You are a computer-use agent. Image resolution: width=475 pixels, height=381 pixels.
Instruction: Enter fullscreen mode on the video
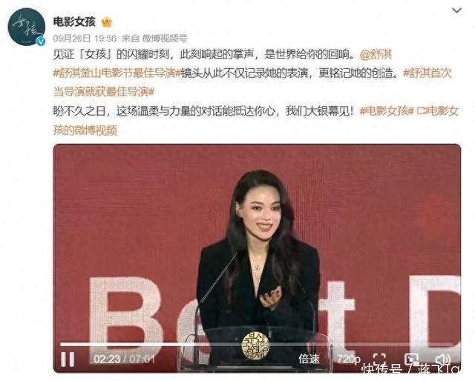pyautogui.click(x=379, y=359)
